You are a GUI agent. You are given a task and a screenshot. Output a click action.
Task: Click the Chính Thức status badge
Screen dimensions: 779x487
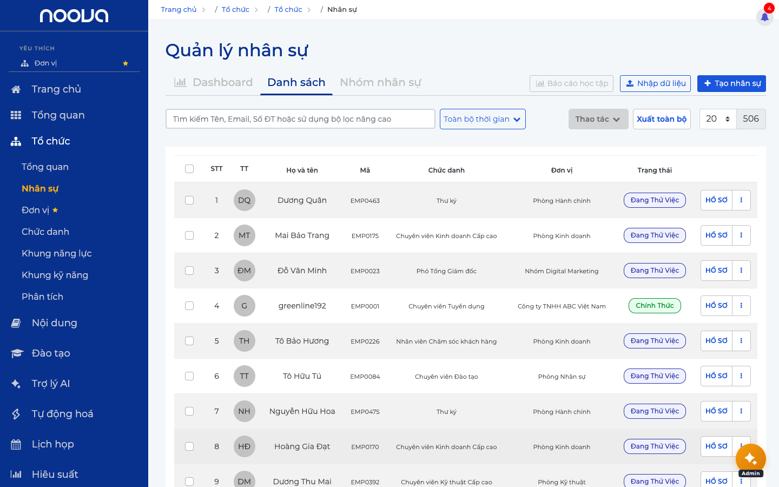[x=655, y=306]
